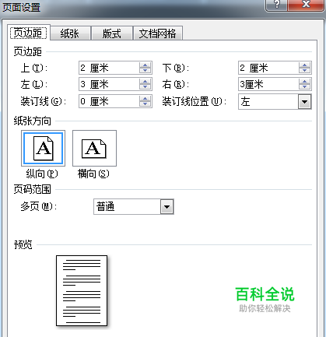Image resolution: width=326 pixels, height=337 pixels.
Task: Click the 右(R) label
Action: point(176,84)
